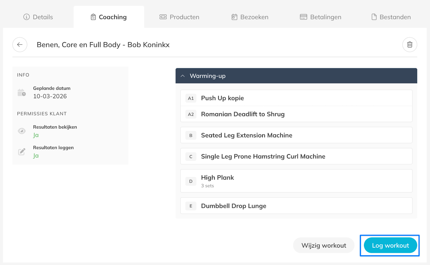
Task: Click the calendar icon beside Geplande datum
Action: tap(21, 93)
